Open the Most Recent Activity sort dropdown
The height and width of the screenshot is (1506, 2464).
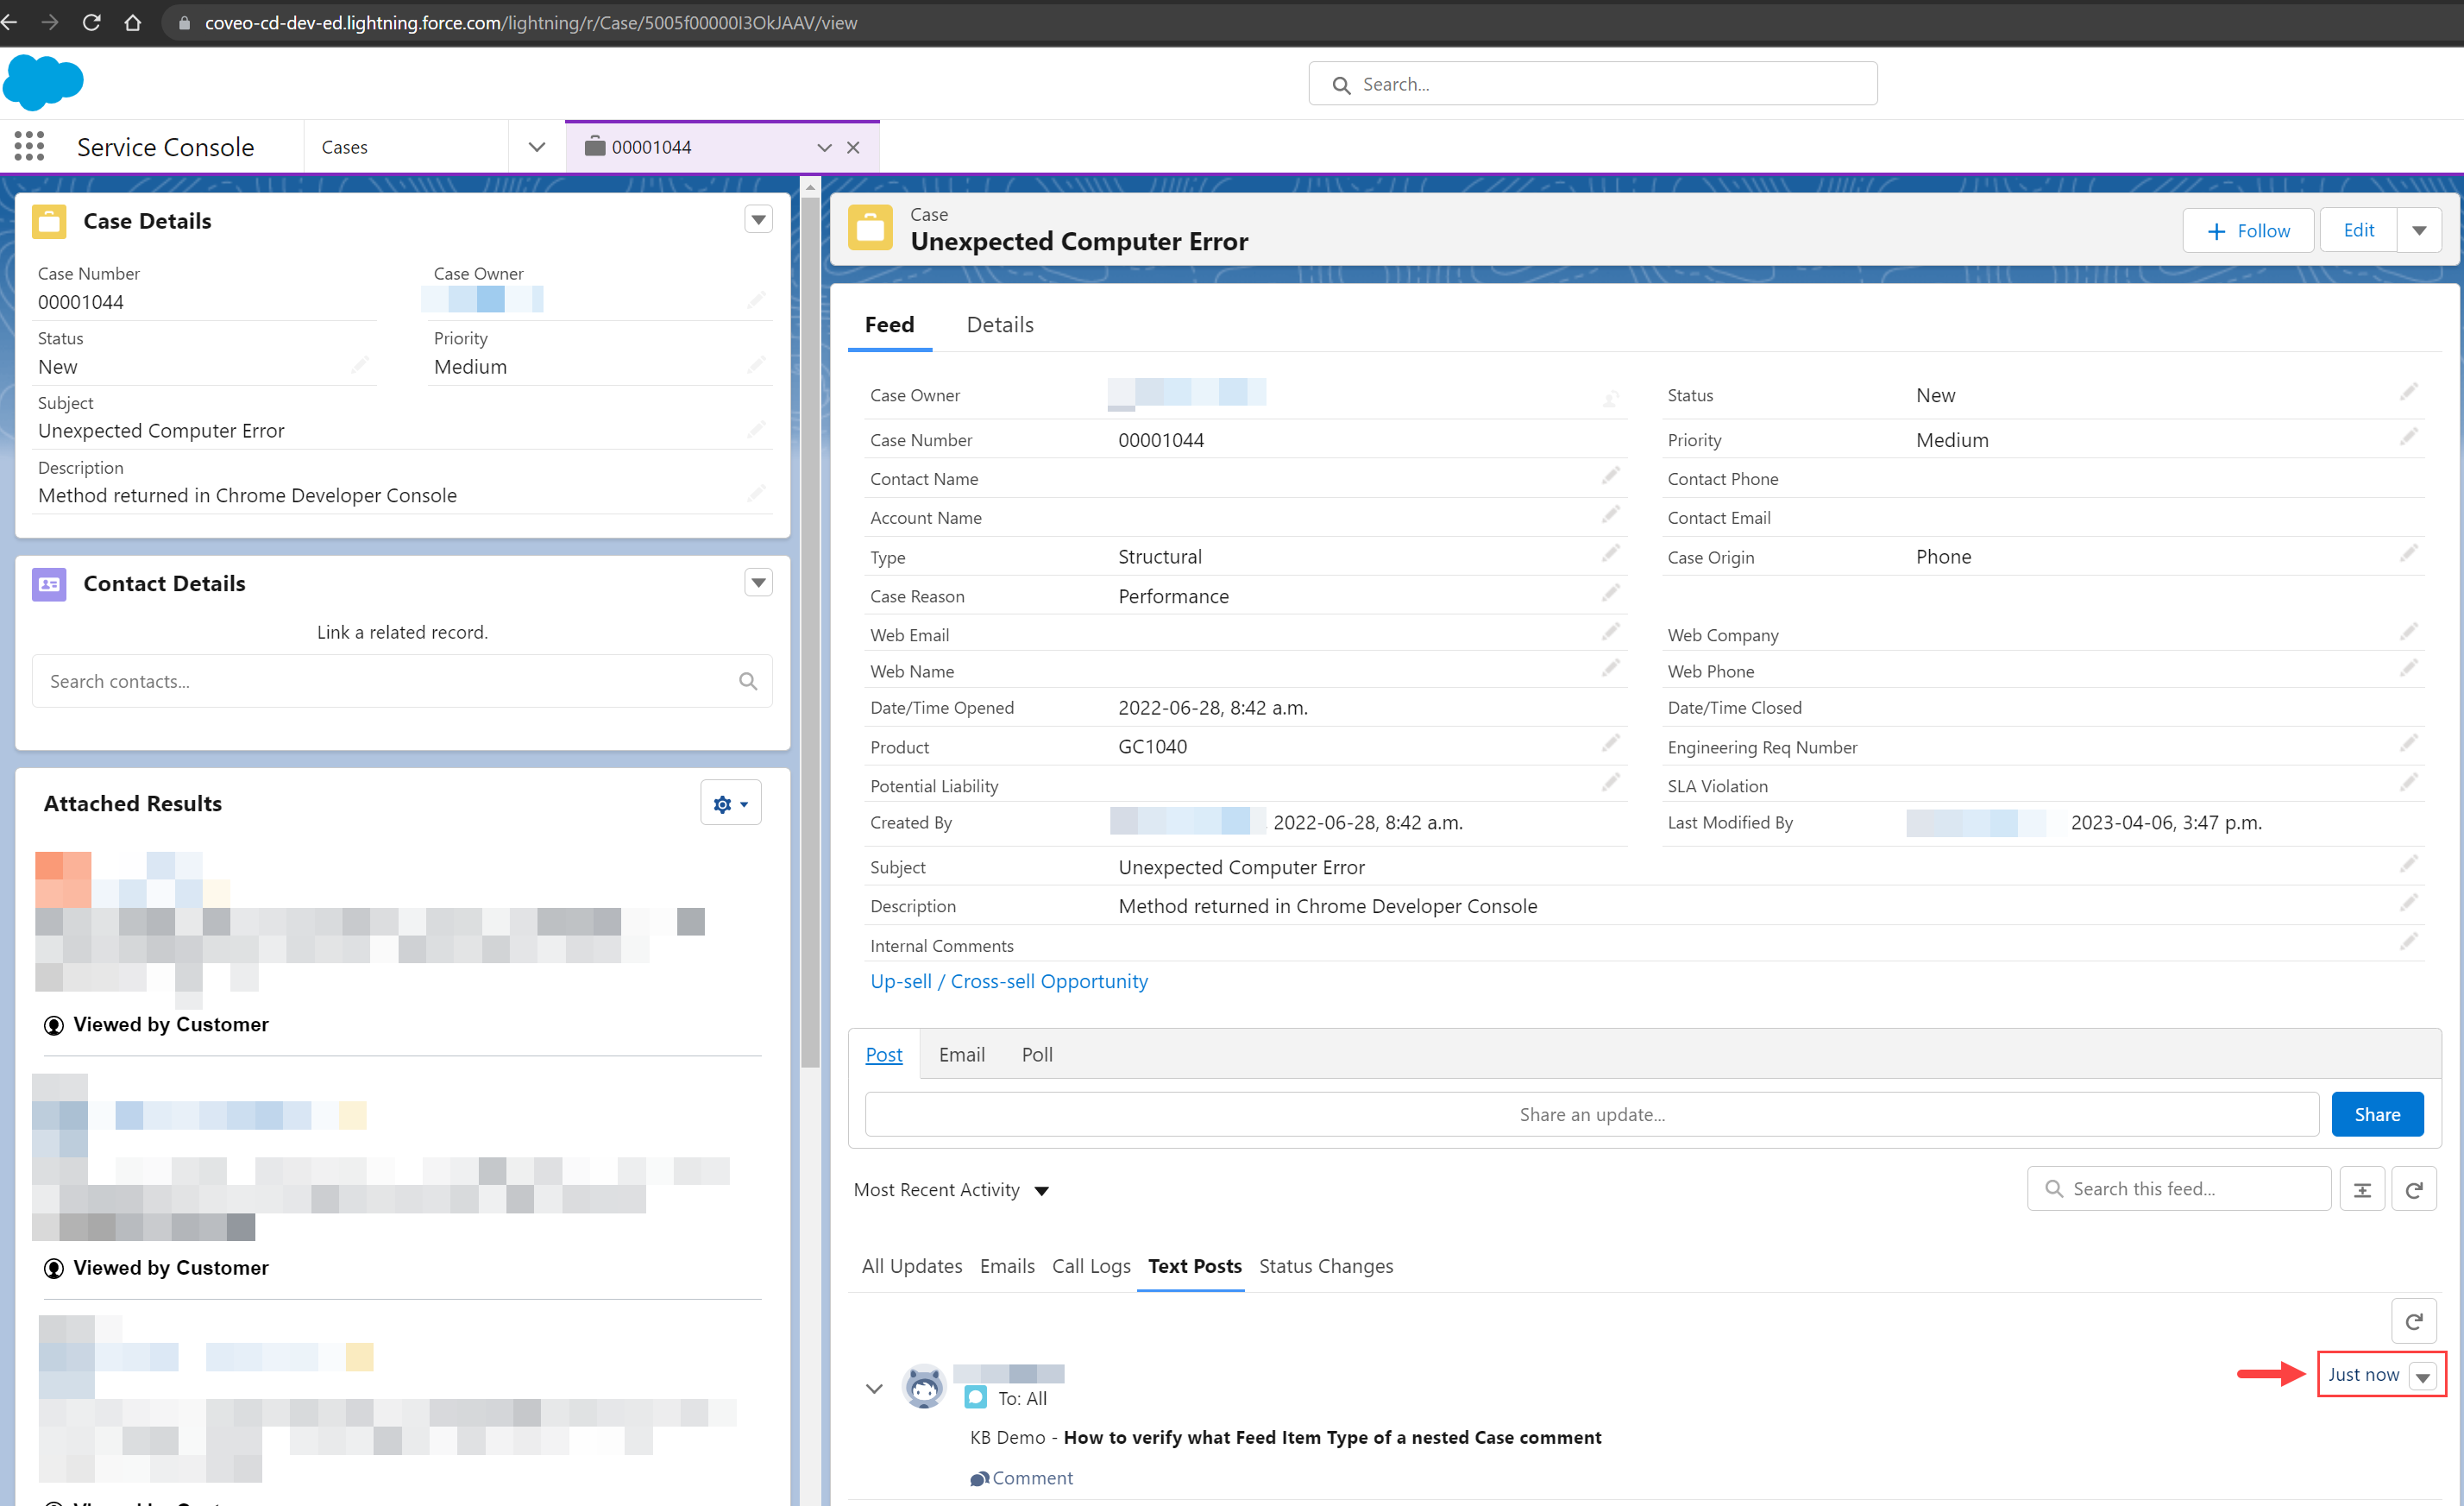pos(1041,1191)
